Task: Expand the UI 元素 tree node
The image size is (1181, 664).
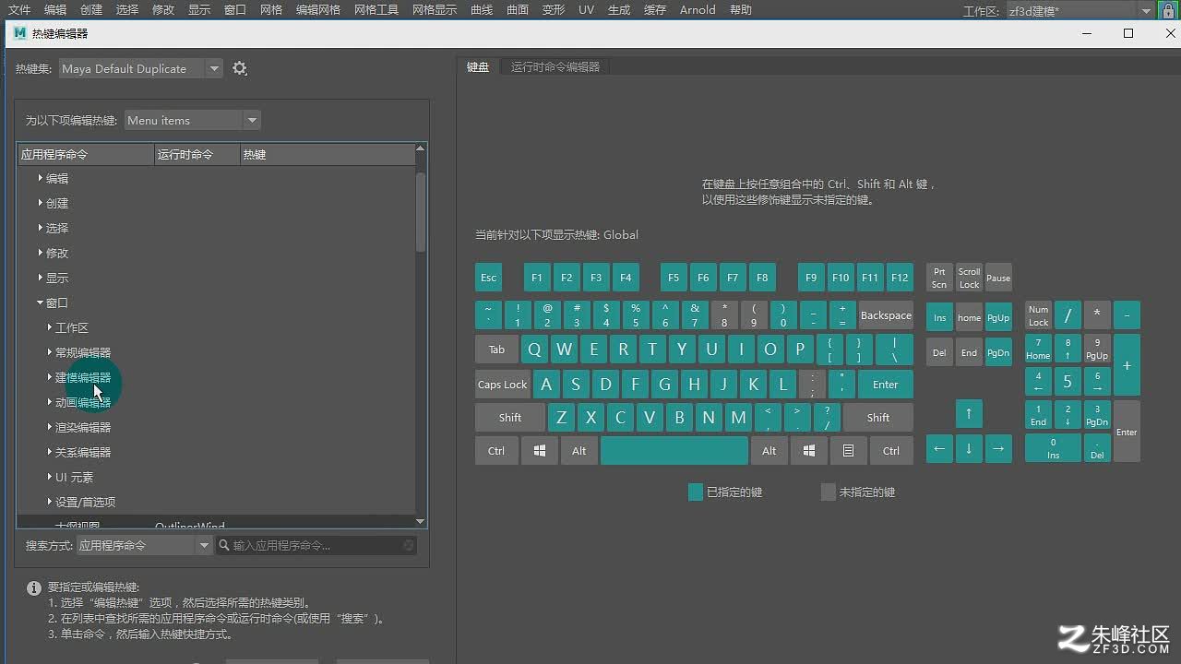Action: tap(50, 477)
